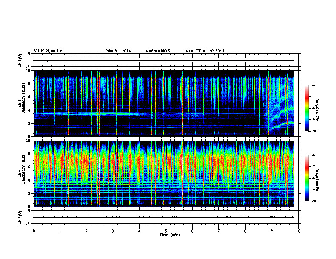Image resolution: width=336 pixels, height=259 pixels.
Task: Click time axis tick label "8"
Action: tap(245, 231)
